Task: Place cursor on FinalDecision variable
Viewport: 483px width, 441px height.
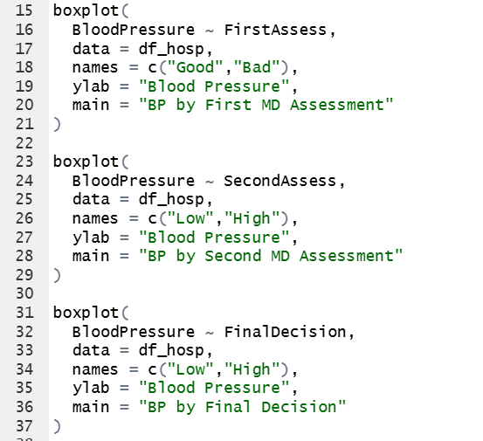Action: click(285, 332)
